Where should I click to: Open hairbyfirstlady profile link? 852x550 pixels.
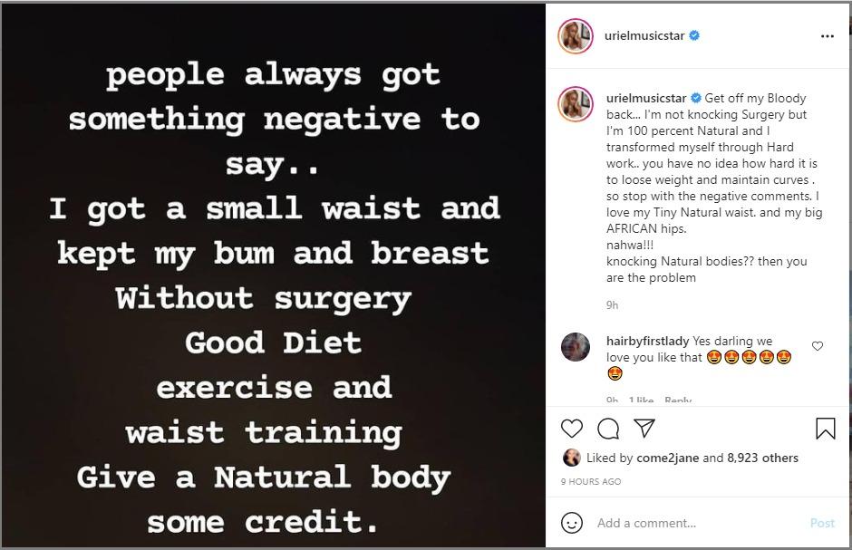tap(647, 342)
